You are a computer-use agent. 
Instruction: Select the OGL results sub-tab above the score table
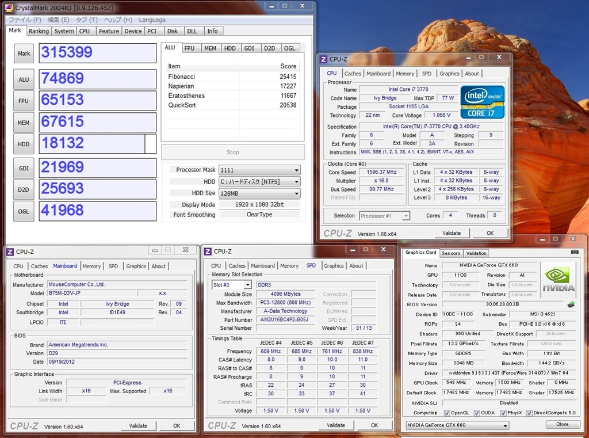pos(290,48)
